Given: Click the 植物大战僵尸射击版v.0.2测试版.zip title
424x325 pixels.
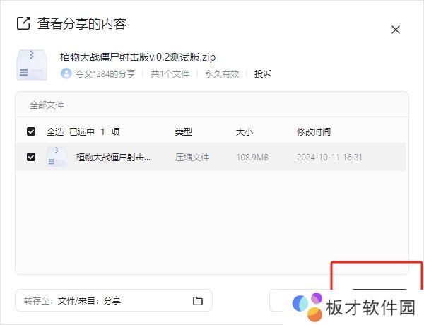Looking at the screenshot, I should (138, 57).
